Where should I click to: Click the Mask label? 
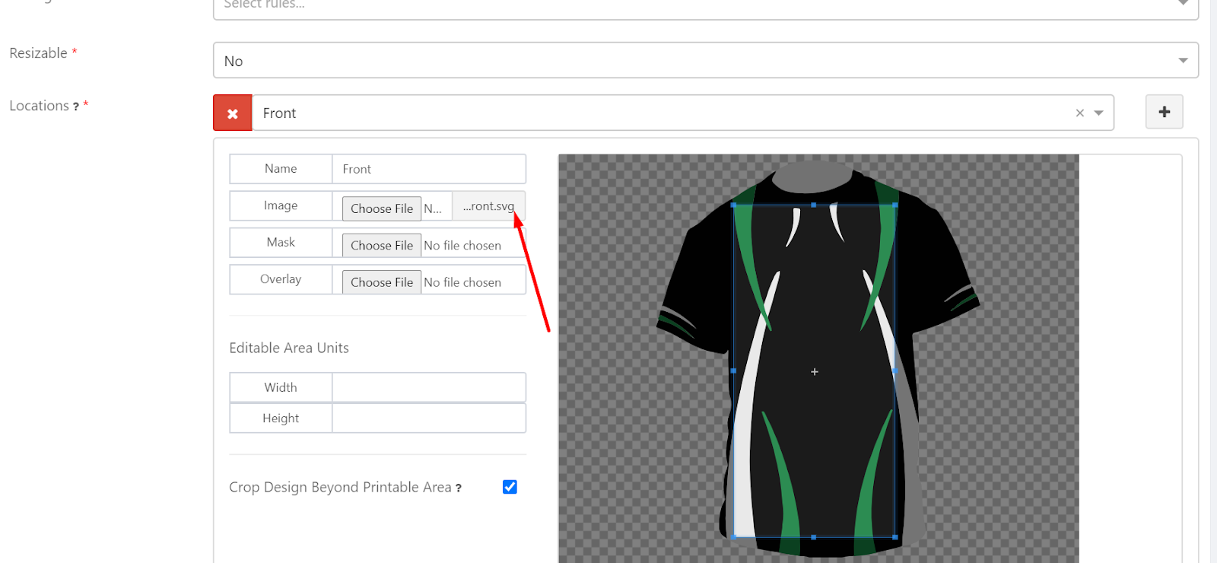coord(281,242)
